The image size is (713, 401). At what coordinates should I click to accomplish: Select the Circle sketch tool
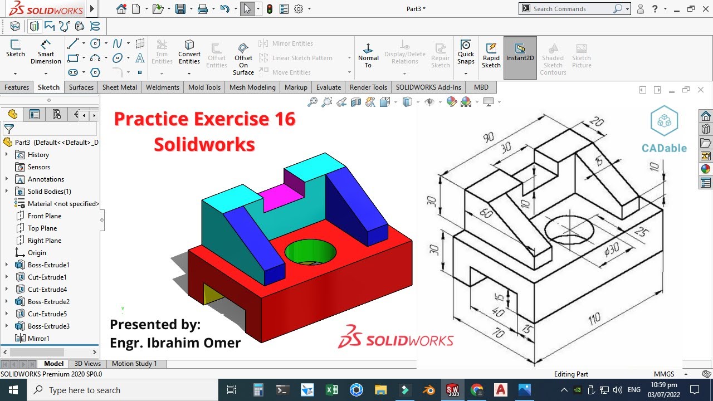point(95,43)
